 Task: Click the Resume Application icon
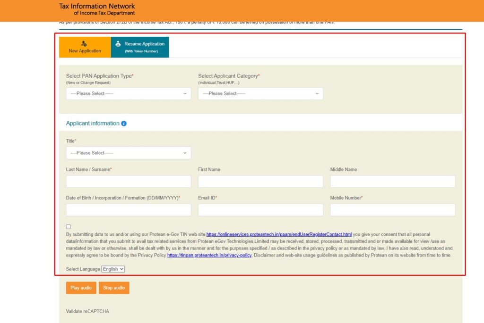[118, 44]
